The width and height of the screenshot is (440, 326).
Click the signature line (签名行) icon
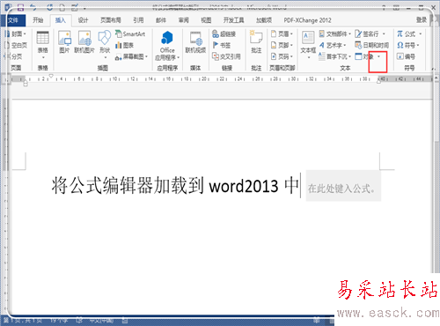tap(358, 34)
